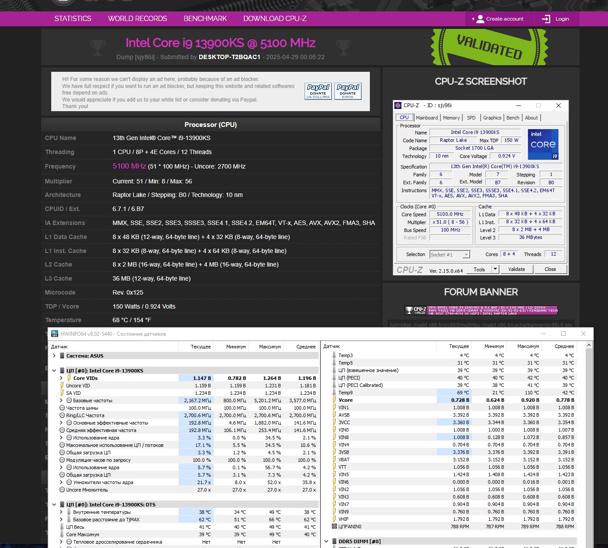Click the thermometer icon beside Temp9
The width and height of the screenshot is (608, 548).
coord(334,393)
